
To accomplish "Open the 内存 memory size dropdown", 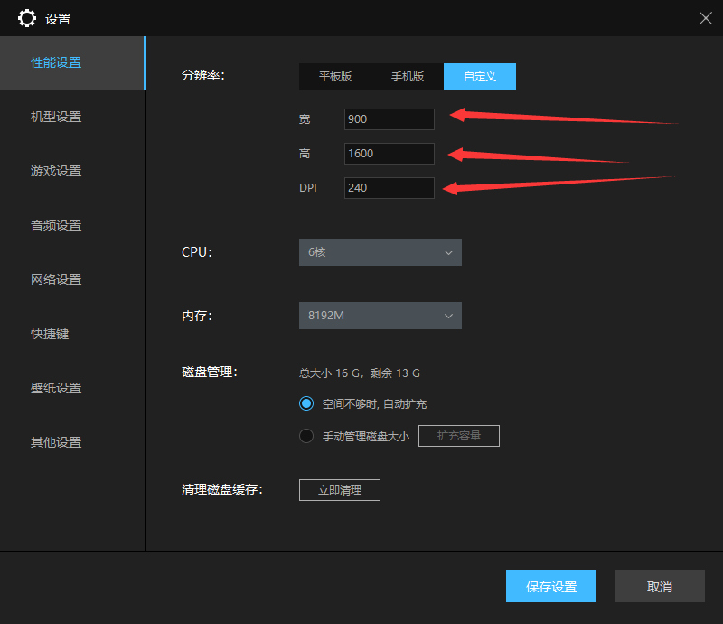I will [x=380, y=316].
